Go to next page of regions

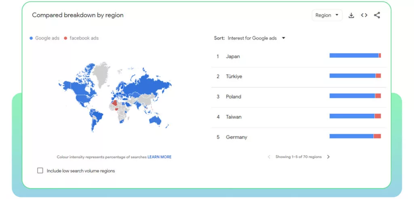click(x=328, y=157)
